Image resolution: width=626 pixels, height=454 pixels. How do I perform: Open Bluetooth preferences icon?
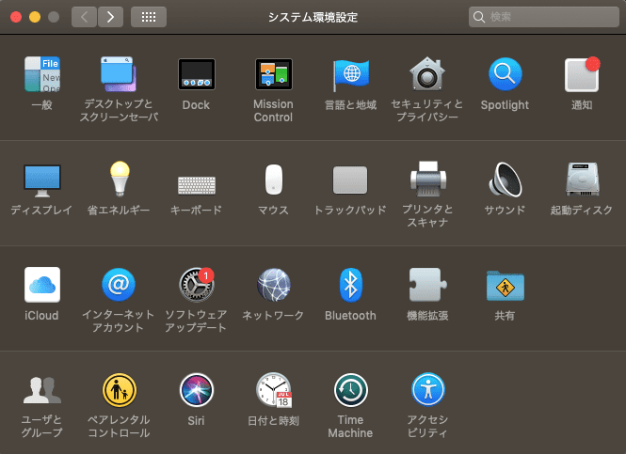(350, 285)
